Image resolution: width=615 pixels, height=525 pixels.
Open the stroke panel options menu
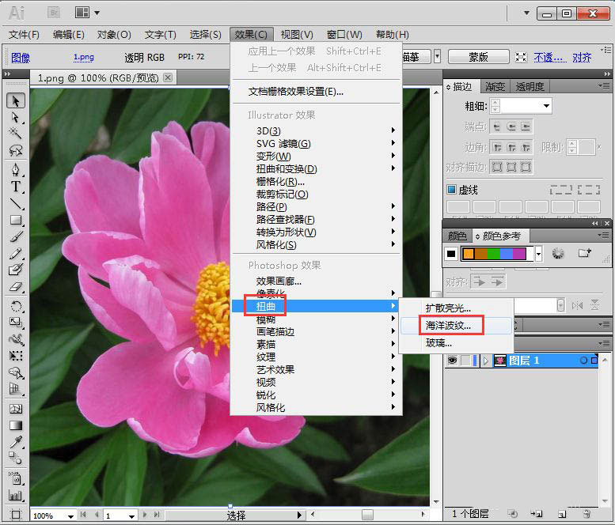606,85
